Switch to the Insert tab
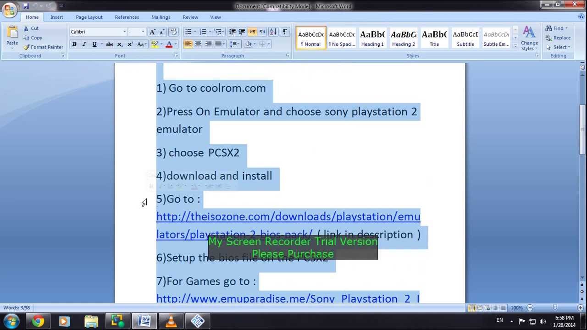Screen dimensions: 587x330 57,17
